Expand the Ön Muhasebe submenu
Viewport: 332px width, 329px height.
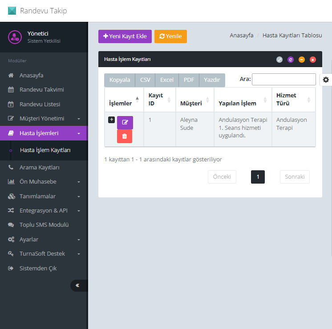coord(44,182)
